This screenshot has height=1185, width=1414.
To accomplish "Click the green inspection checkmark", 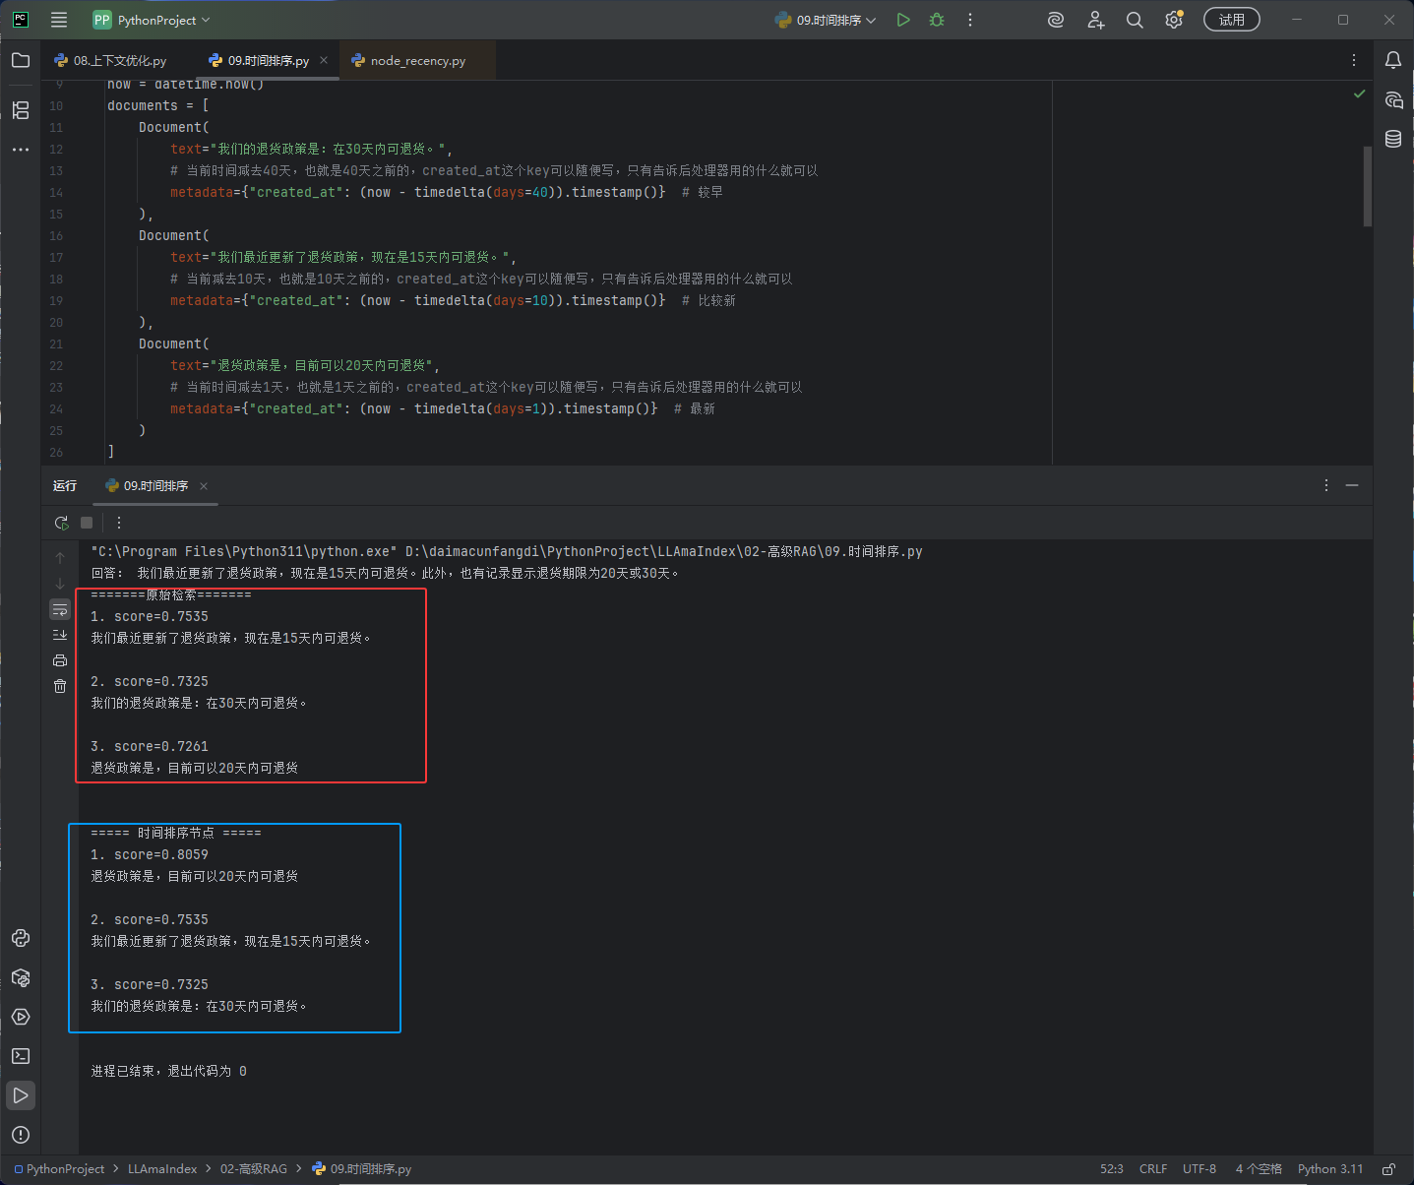I will tap(1359, 94).
